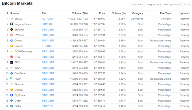Sort by the # rank column header
The height and width of the screenshot is (110, 192).
tap(7, 13)
